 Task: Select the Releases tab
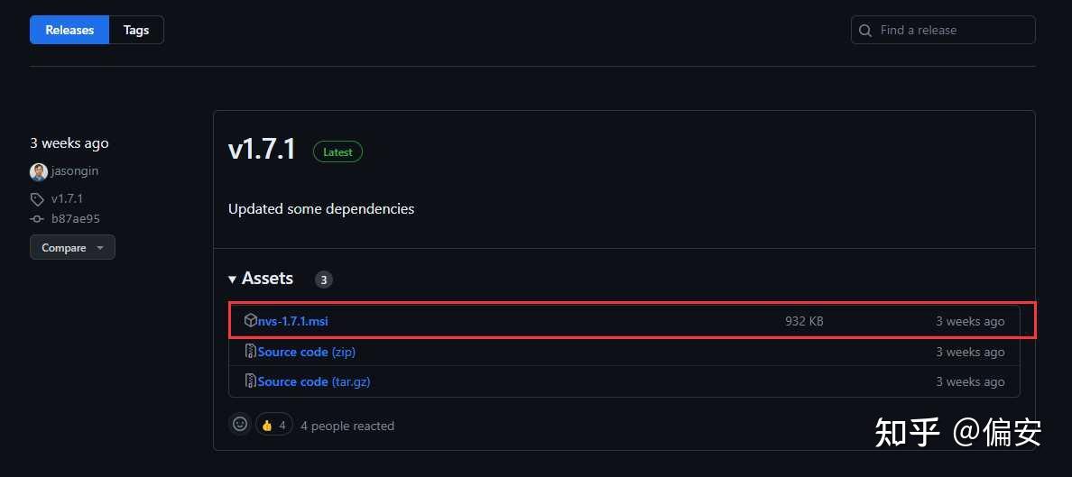pyautogui.click(x=69, y=30)
